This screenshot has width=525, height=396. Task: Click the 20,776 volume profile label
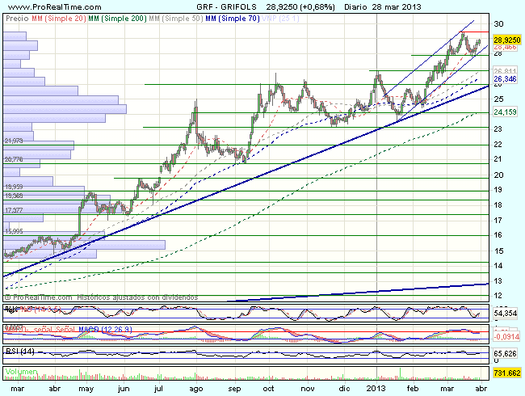14,159
